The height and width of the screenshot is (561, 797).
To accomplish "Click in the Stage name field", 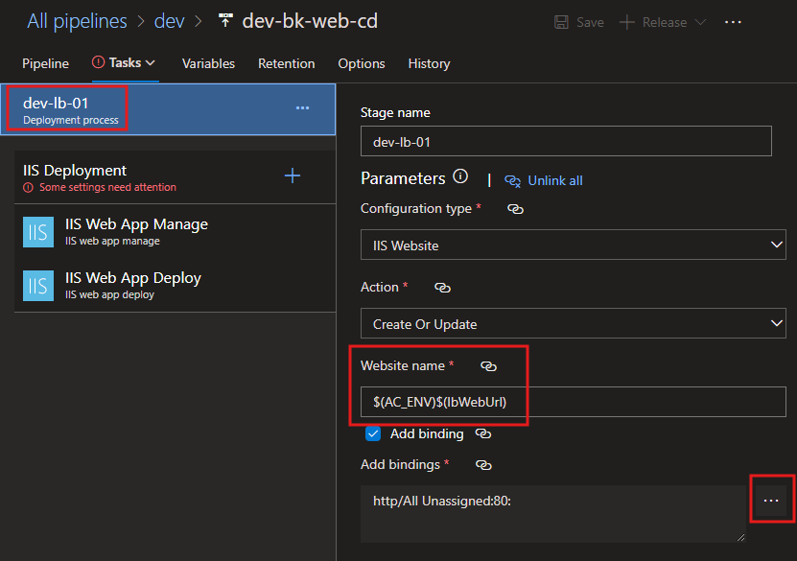I will 566,141.
